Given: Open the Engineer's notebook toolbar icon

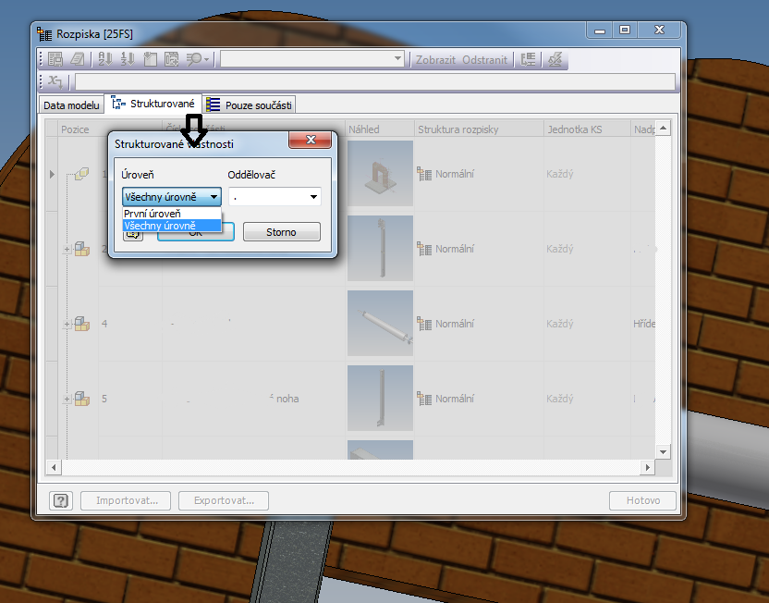Looking at the screenshot, I should (x=78, y=59).
